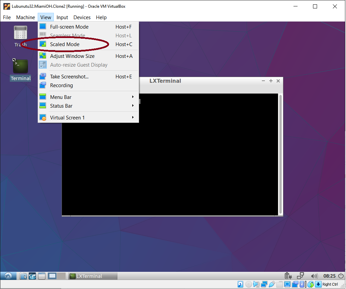Expand the Virtual Screen 1 submenu
The width and height of the screenshot is (346, 289).
(x=88, y=118)
